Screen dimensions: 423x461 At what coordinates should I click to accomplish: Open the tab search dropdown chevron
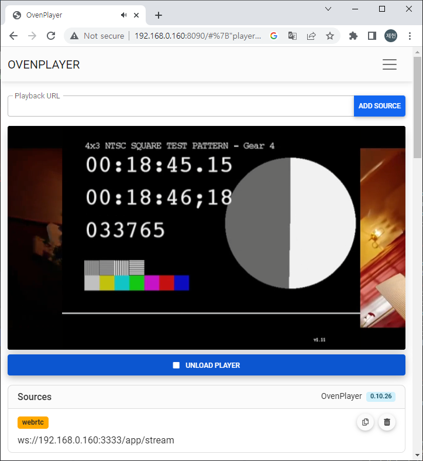[328, 9]
